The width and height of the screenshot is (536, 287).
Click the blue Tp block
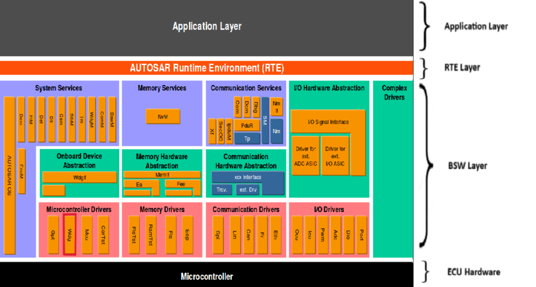247,139
